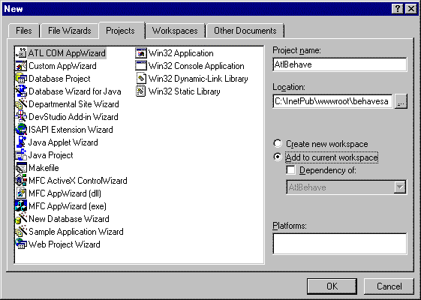Select the MFC ActiveX ControlWizard icon
This screenshot has width=421, height=300.
click(21, 181)
